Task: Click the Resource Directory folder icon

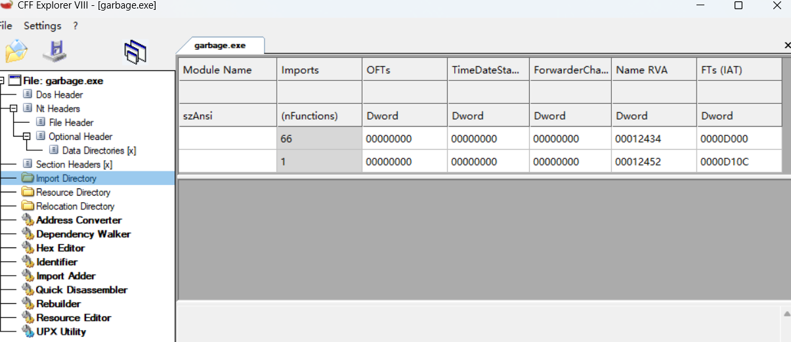Action: point(28,192)
